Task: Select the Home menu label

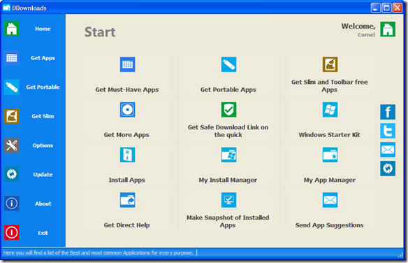Action: coord(43,29)
